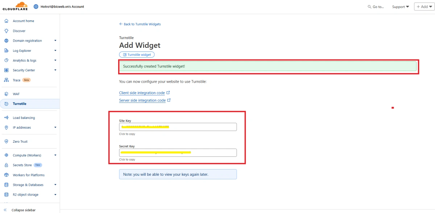
Task: Click the Collapse sidebar double-chevron icon
Action: (5, 210)
